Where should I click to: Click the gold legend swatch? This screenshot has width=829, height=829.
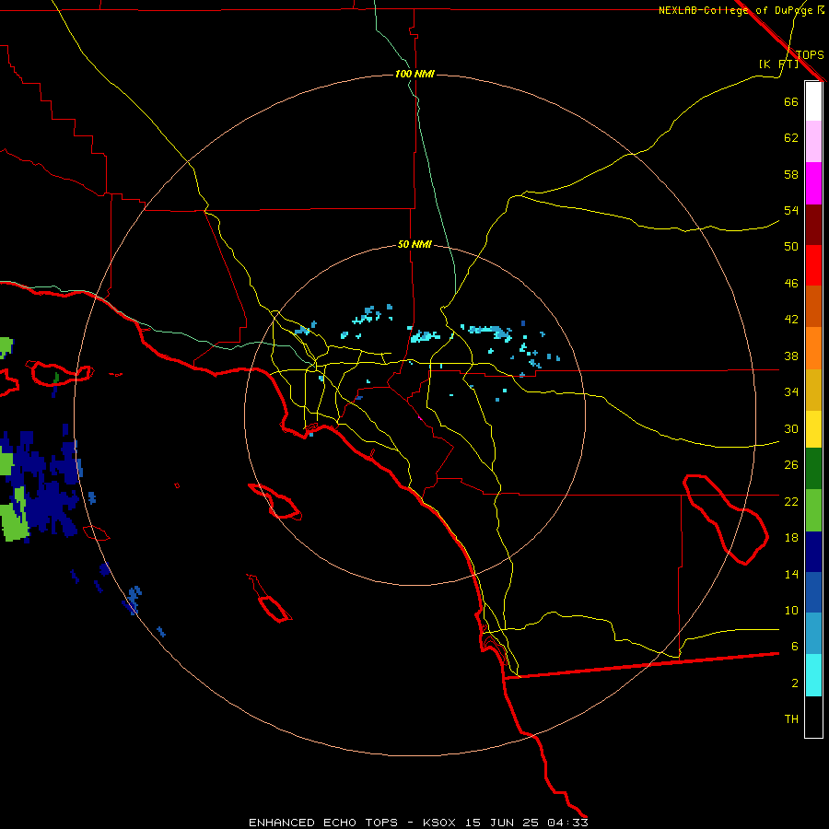813,390
